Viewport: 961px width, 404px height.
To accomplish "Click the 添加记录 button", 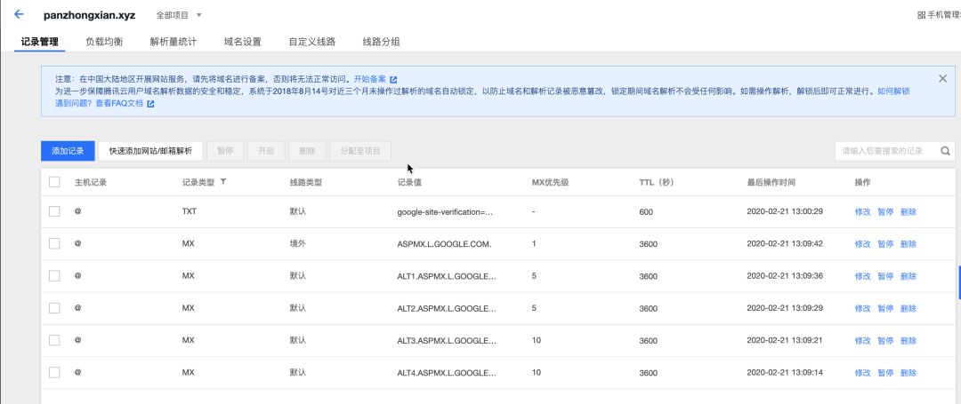I will [x=68, y=151].
